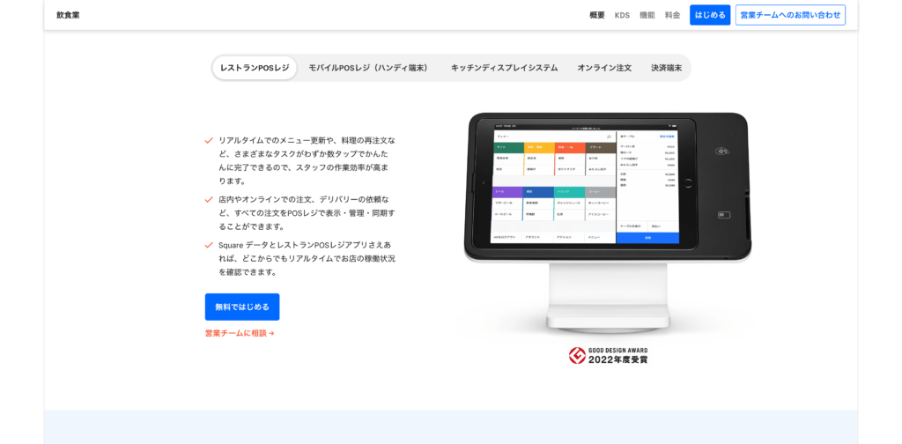This screenshot has width=902, height=444.
Task: Click 営業チームへのお問い合わせ button
Action: [x=790, y=15]
